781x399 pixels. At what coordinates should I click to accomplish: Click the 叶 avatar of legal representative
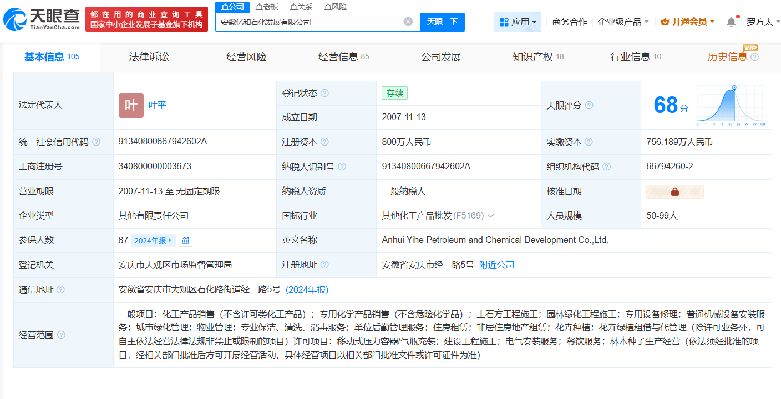click(x=131, y=105)
